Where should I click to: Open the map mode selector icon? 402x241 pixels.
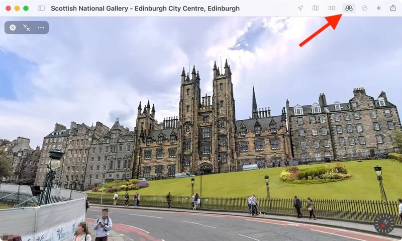click(315, 8)
